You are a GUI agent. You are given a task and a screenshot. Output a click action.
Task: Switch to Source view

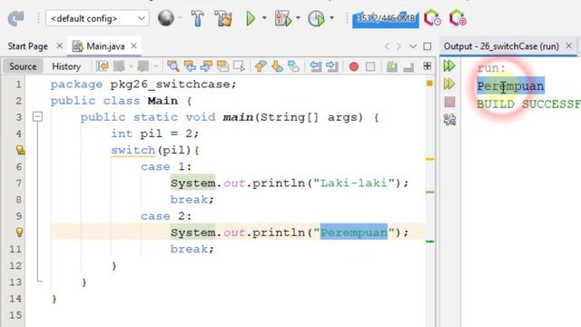pyautogui.click(x=23, y=66)
